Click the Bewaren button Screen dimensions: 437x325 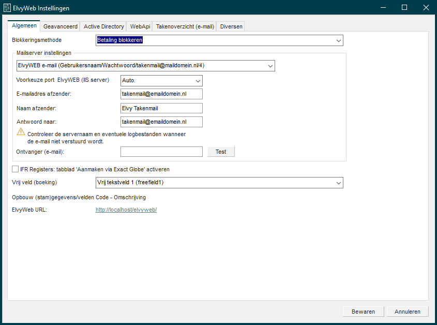point(363,312)
